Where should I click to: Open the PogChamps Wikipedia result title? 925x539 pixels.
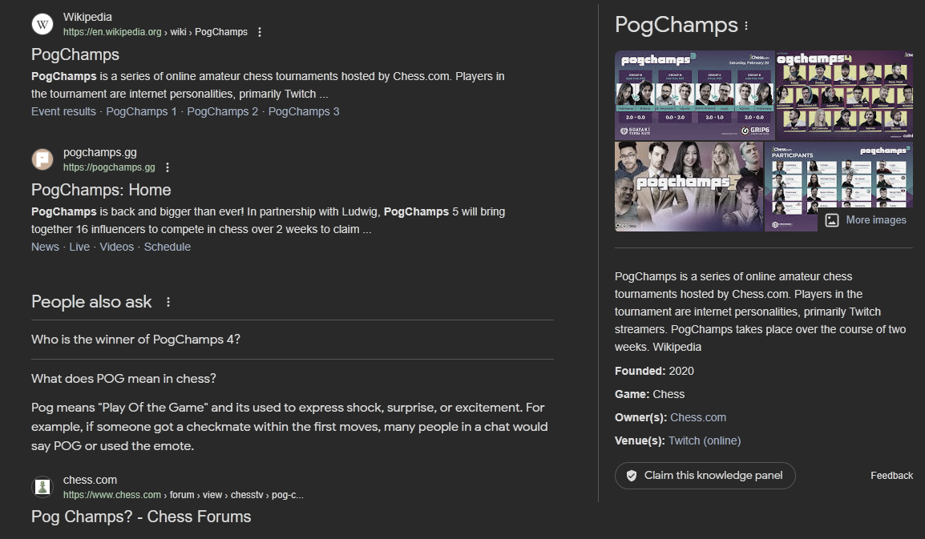coord(75,54)
